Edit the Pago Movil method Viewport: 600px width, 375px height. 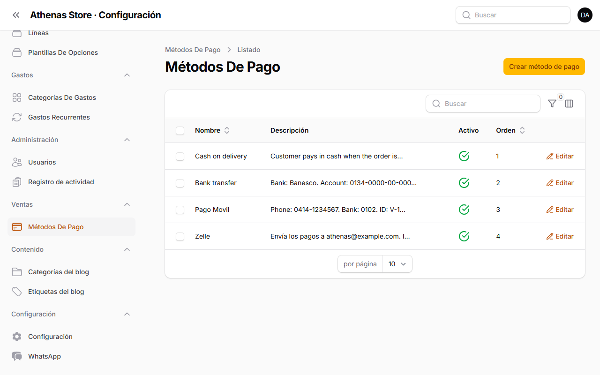click(560, 210)
